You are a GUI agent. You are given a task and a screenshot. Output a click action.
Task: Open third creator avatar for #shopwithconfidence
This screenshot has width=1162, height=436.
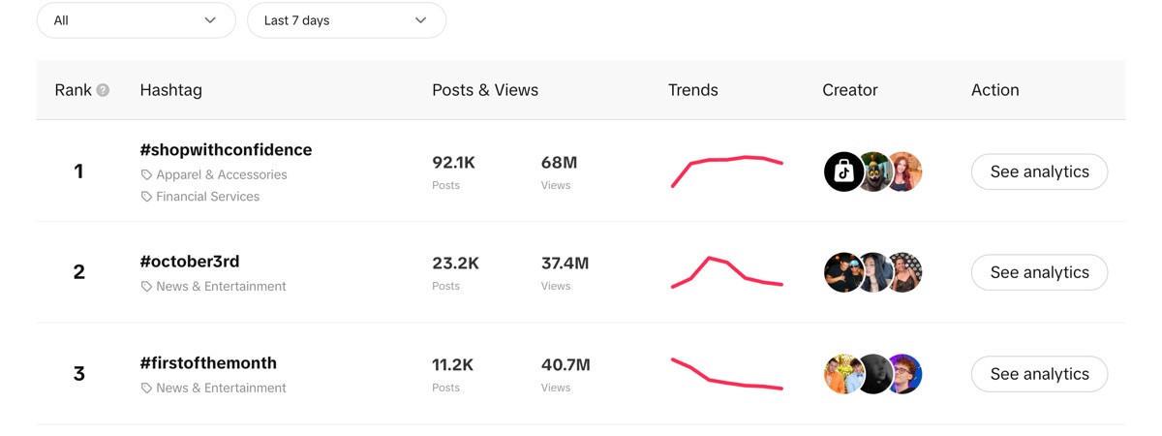pos(904,171)
